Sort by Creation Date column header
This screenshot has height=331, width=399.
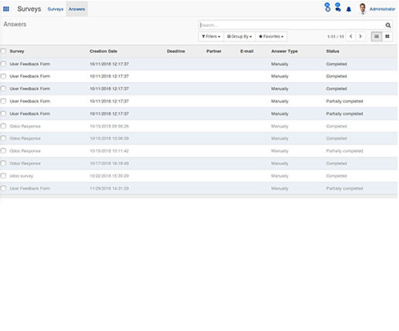(x=103, y=51)
